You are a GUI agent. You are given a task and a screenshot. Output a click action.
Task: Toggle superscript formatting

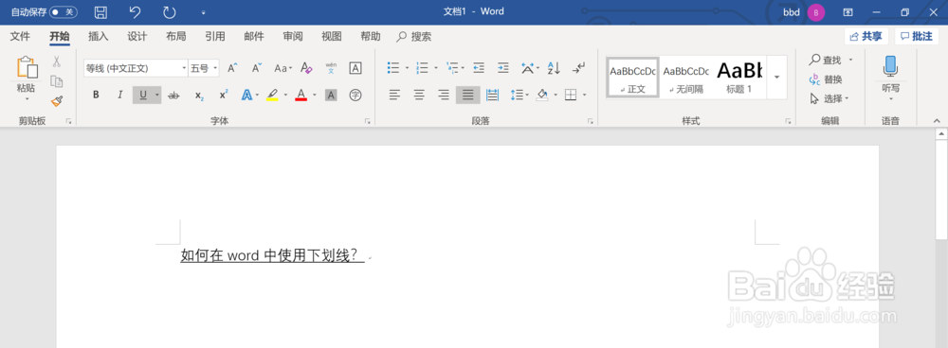click(x=224, y=95)
